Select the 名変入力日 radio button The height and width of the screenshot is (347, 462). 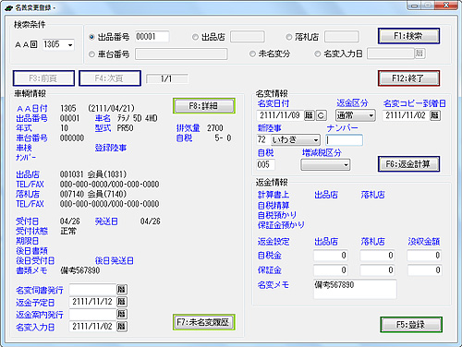click(317, 54)
